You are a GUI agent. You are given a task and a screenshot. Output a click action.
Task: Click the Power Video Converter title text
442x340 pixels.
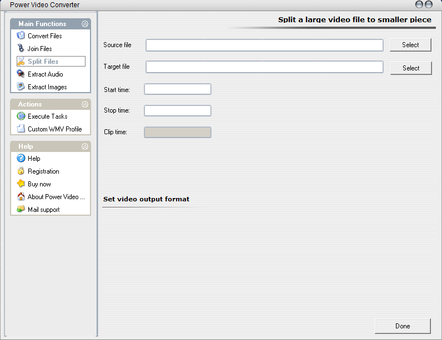click(44, 5)
